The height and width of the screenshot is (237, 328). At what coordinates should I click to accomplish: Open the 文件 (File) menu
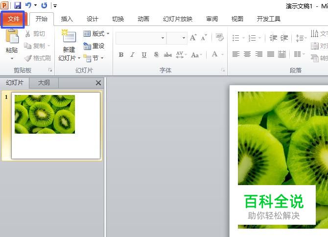tap(13, 19)
